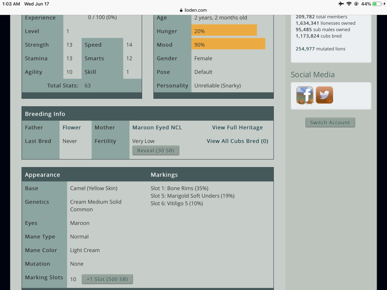387x290 pixels.
Task: Tap the lioden.com address bar
Action: 193,10
